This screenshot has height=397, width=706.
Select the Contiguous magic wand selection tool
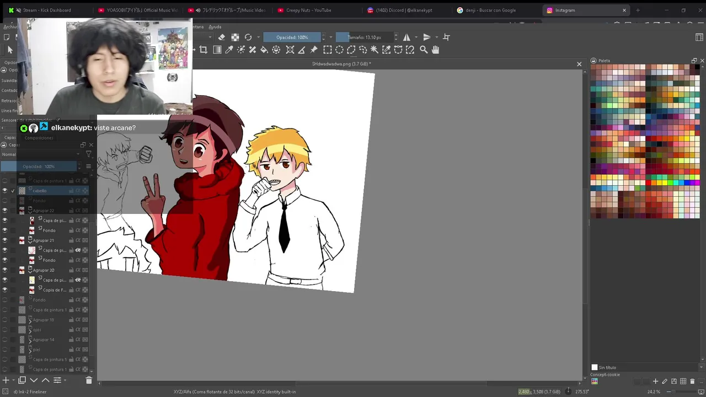(x=375, y=50)
